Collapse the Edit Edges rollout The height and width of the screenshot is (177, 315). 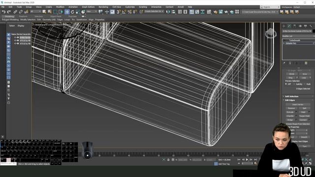click(290, 100)
